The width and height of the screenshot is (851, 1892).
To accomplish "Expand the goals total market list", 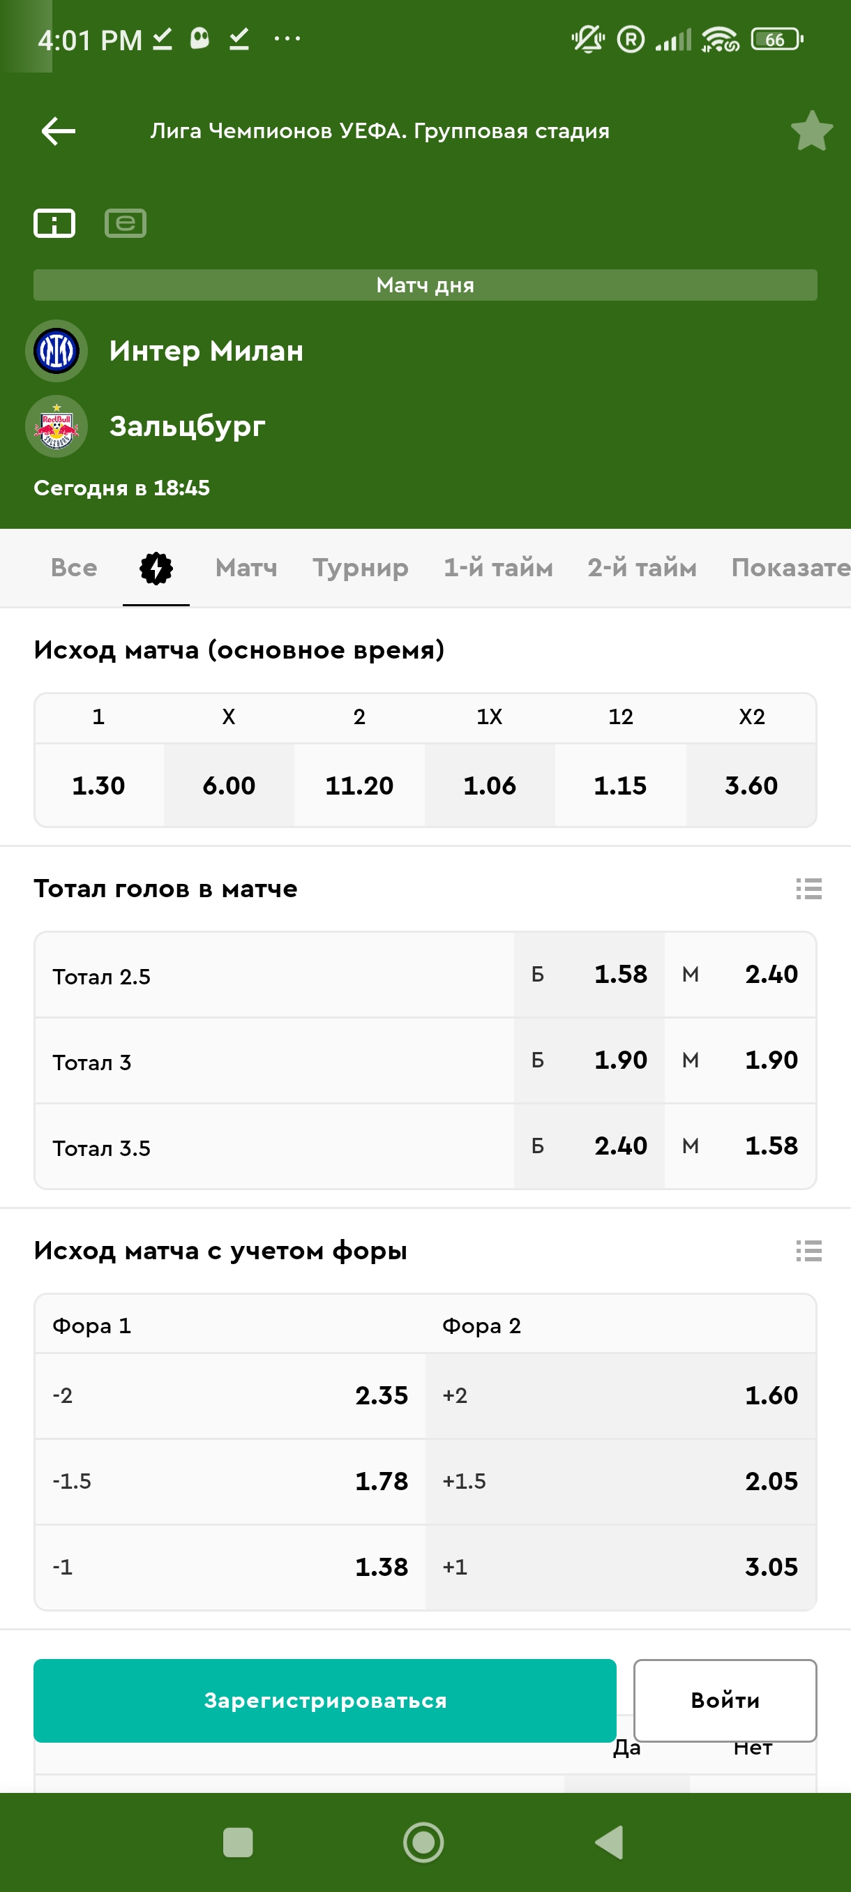I will point(808,889).
